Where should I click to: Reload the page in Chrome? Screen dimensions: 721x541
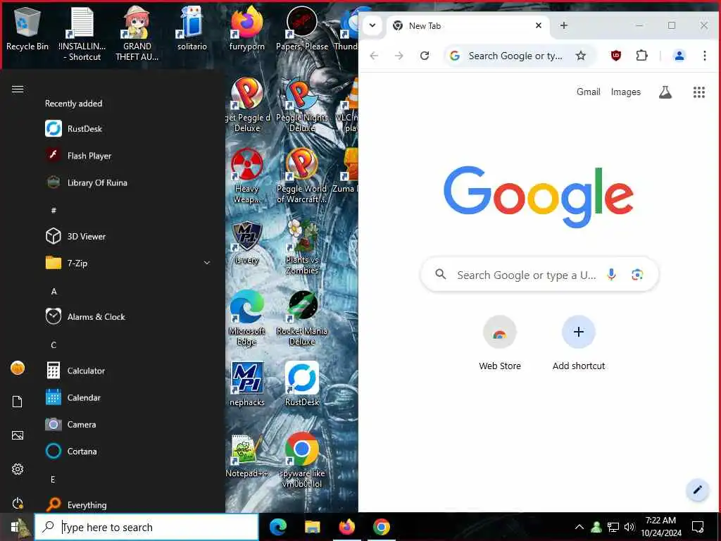pos(425,56)
